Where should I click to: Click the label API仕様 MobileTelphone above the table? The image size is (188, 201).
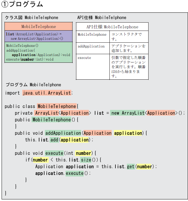(x=102, y=18)
